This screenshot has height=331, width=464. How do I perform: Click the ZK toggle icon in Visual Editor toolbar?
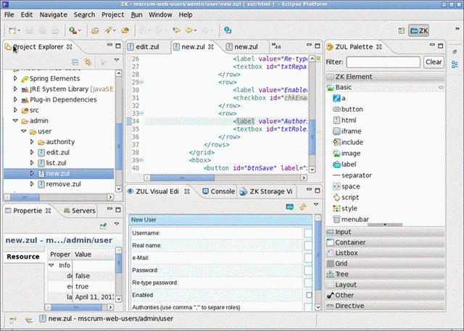coord(290,206)
